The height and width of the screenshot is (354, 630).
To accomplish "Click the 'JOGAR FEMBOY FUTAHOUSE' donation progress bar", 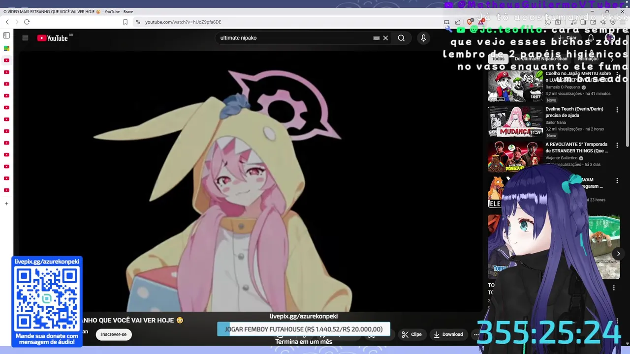I will [304, 329].
